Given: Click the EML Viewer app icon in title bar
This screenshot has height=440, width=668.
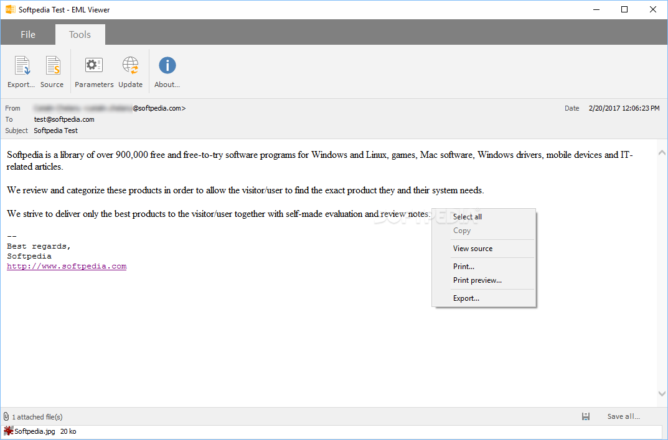Looking at the screenshot, I should pyautogui.click(x=10, y=9).
